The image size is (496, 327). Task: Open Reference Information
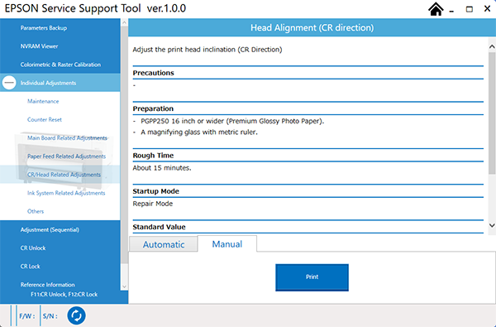[x=48, y=285]
